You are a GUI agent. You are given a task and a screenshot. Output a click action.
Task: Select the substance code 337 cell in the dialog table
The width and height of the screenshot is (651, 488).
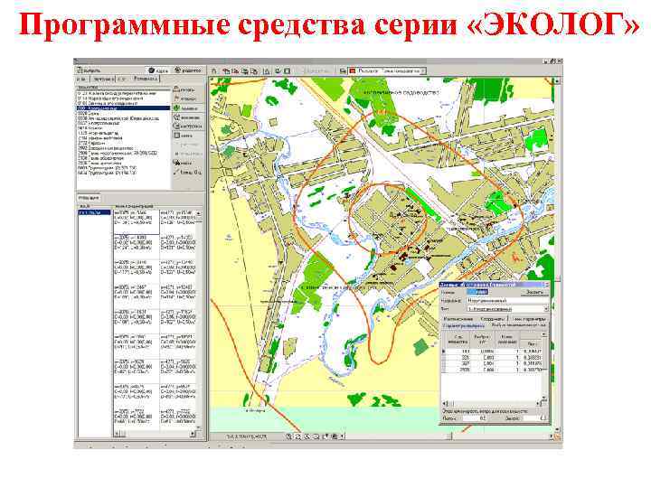click(x=458, y=363)
